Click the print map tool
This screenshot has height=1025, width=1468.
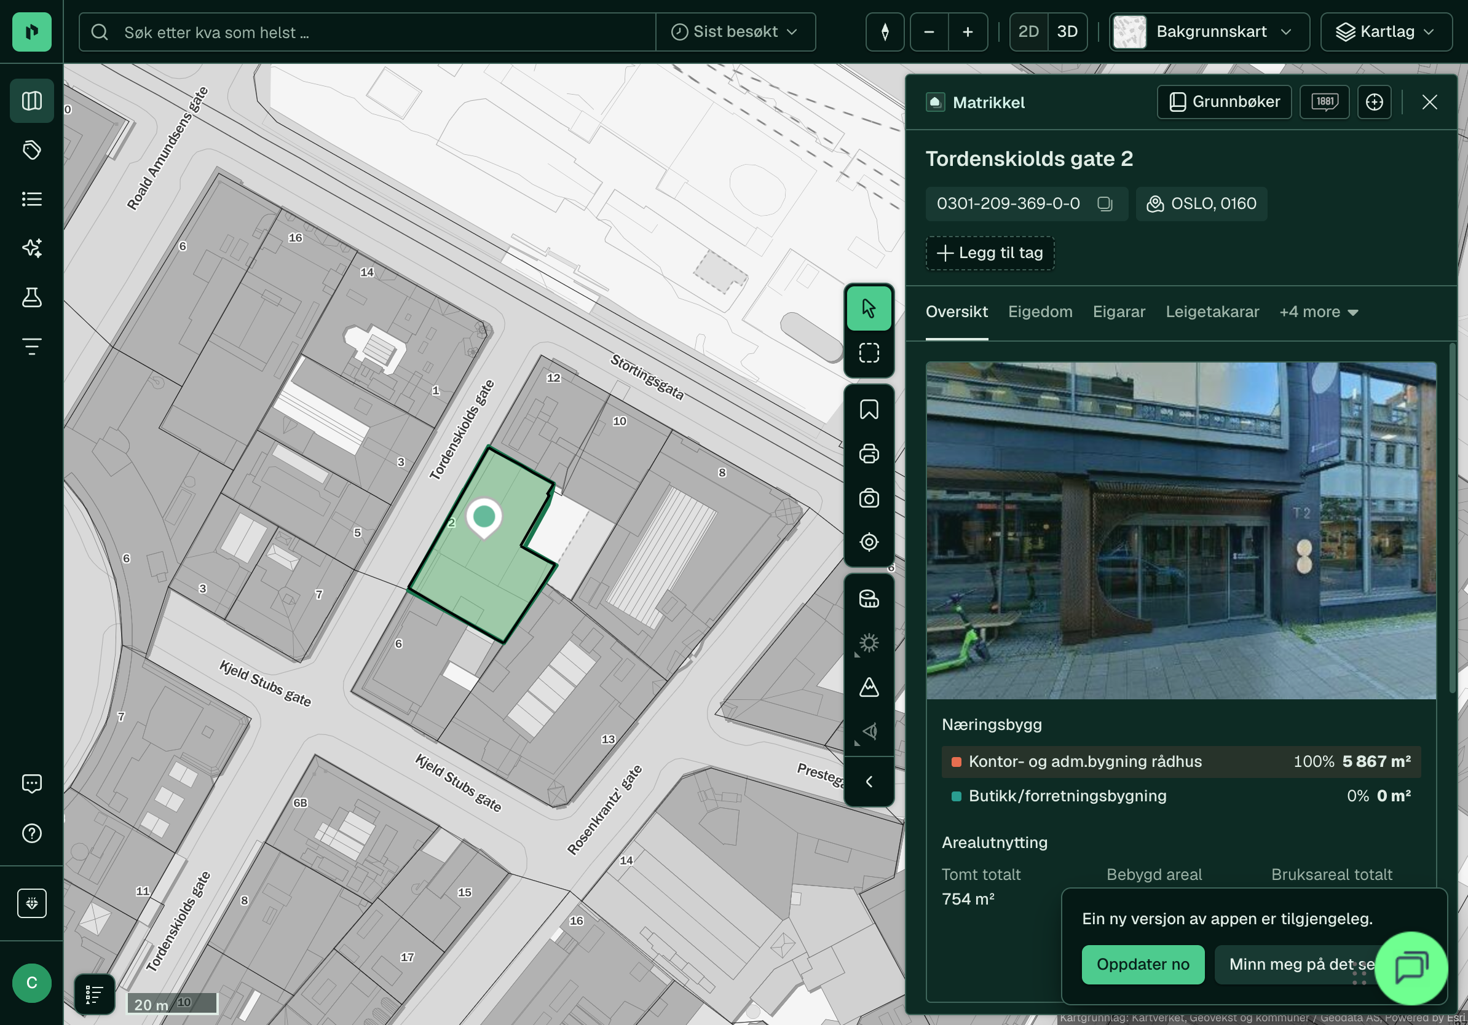[x=869, y=454]
